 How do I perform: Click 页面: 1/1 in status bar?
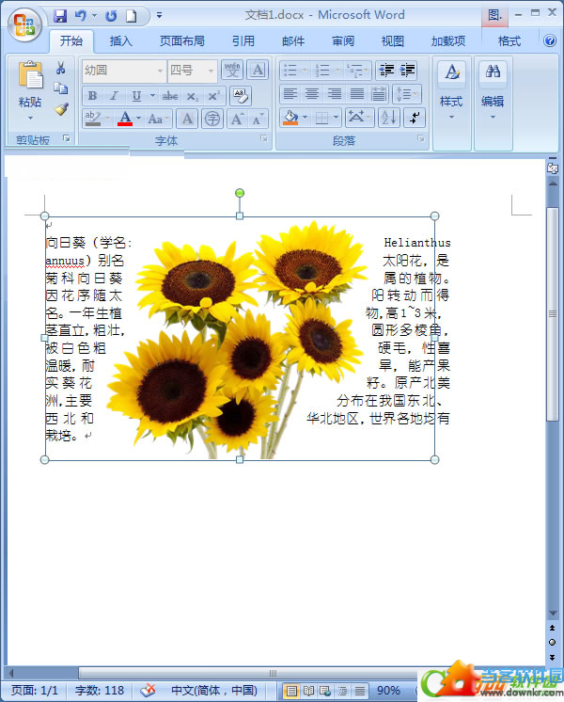point(35,691)
